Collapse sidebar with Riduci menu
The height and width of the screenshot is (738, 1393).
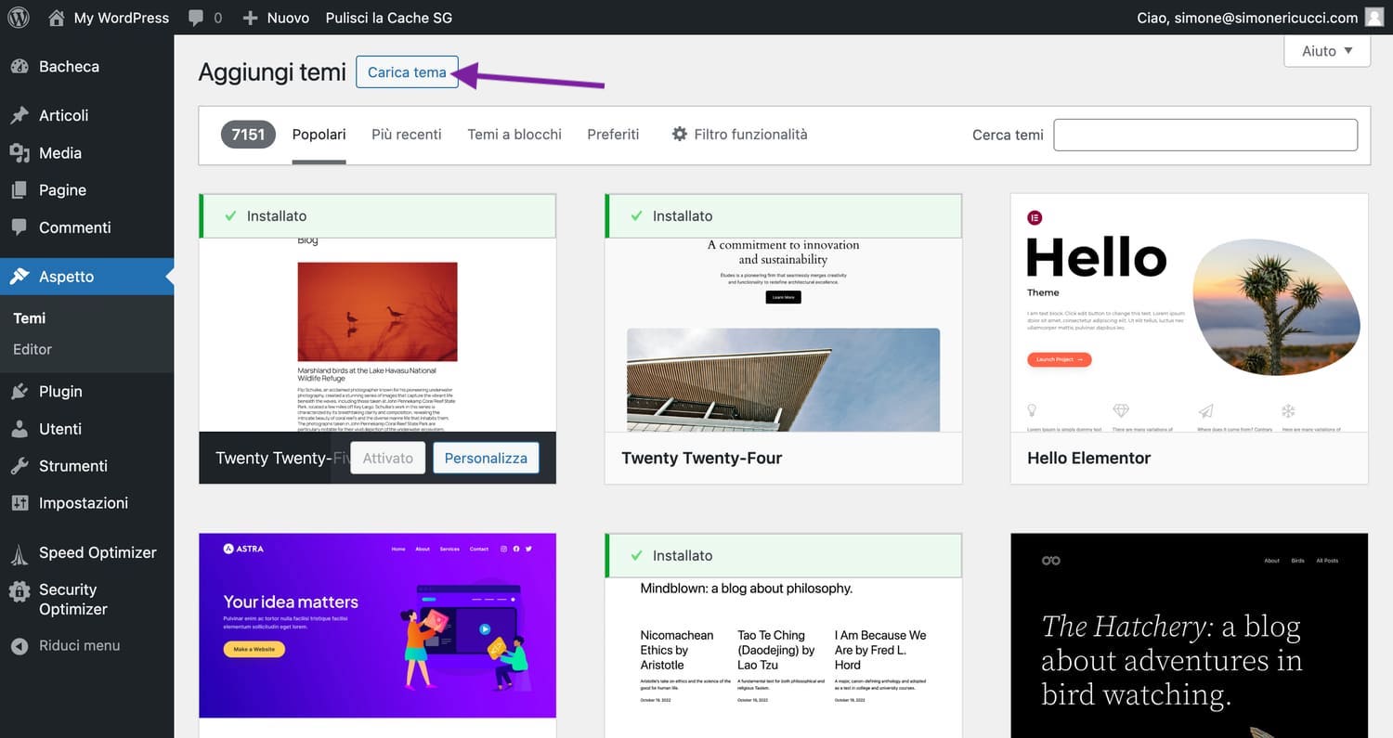65,646
